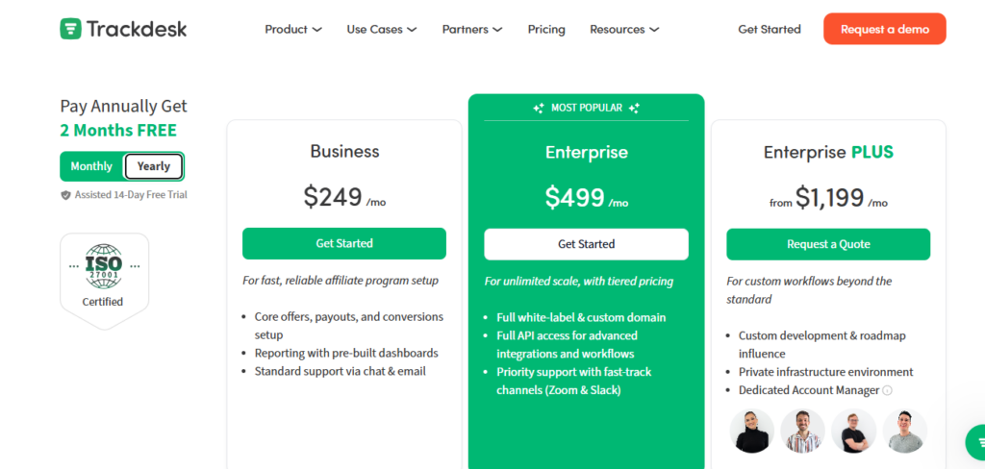Expand the Resources menu
Viewport: 985px width, 469px height.
tap(624, 30)
